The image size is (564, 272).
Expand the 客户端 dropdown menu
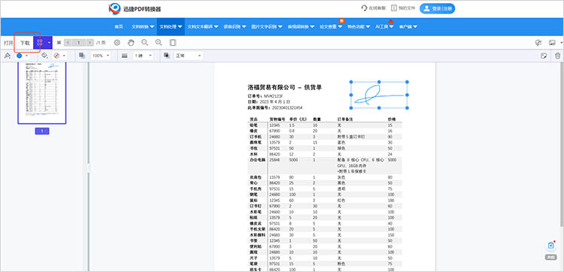coord(408,26)
